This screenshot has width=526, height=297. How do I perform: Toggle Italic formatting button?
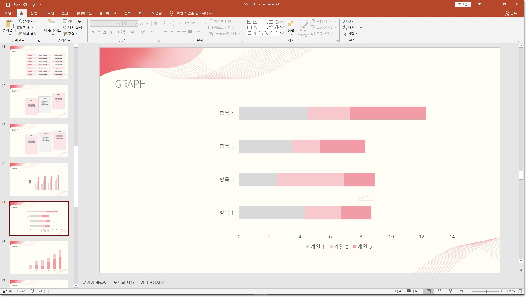point(98,32)
